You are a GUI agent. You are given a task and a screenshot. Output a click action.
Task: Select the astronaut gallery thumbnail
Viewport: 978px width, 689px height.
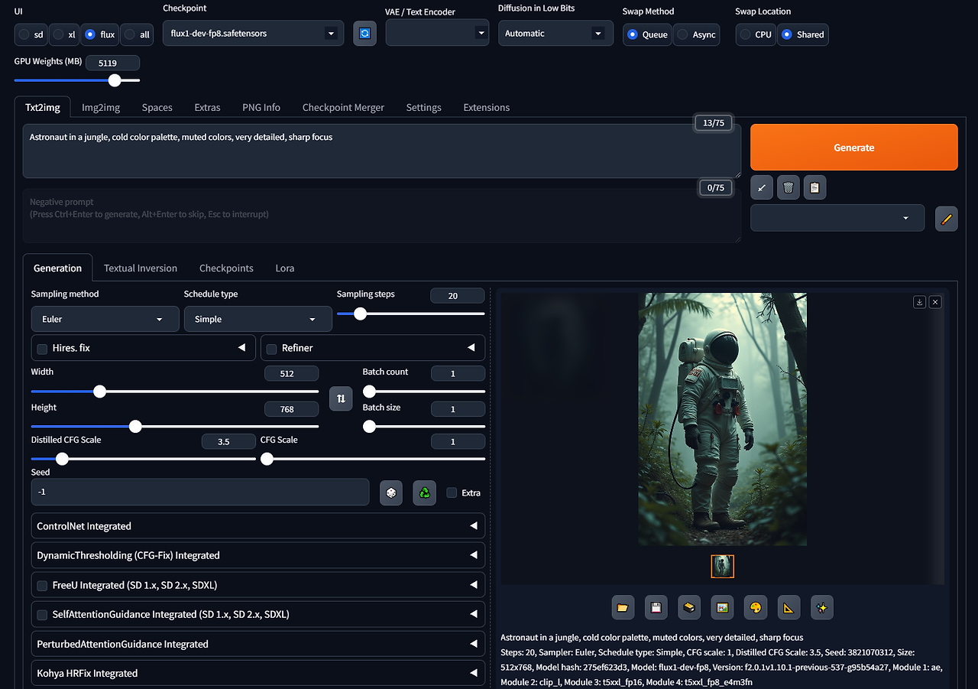(722, 566)
